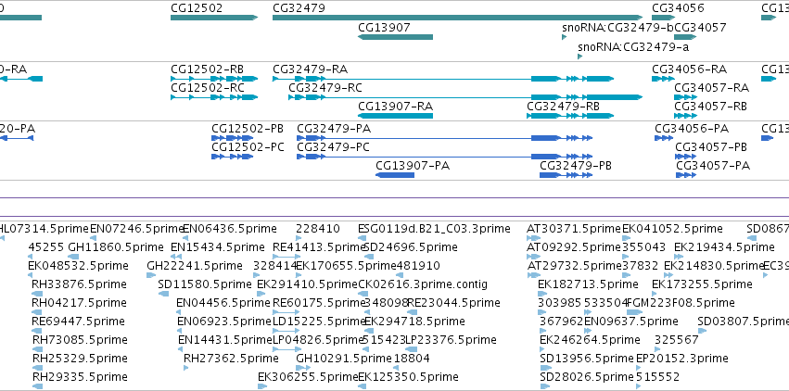Click EST EK041052.5prime label
789x391 pixels.
673,229
